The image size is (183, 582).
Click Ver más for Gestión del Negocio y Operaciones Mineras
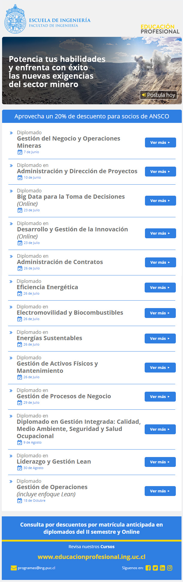(x=160, y=143)
